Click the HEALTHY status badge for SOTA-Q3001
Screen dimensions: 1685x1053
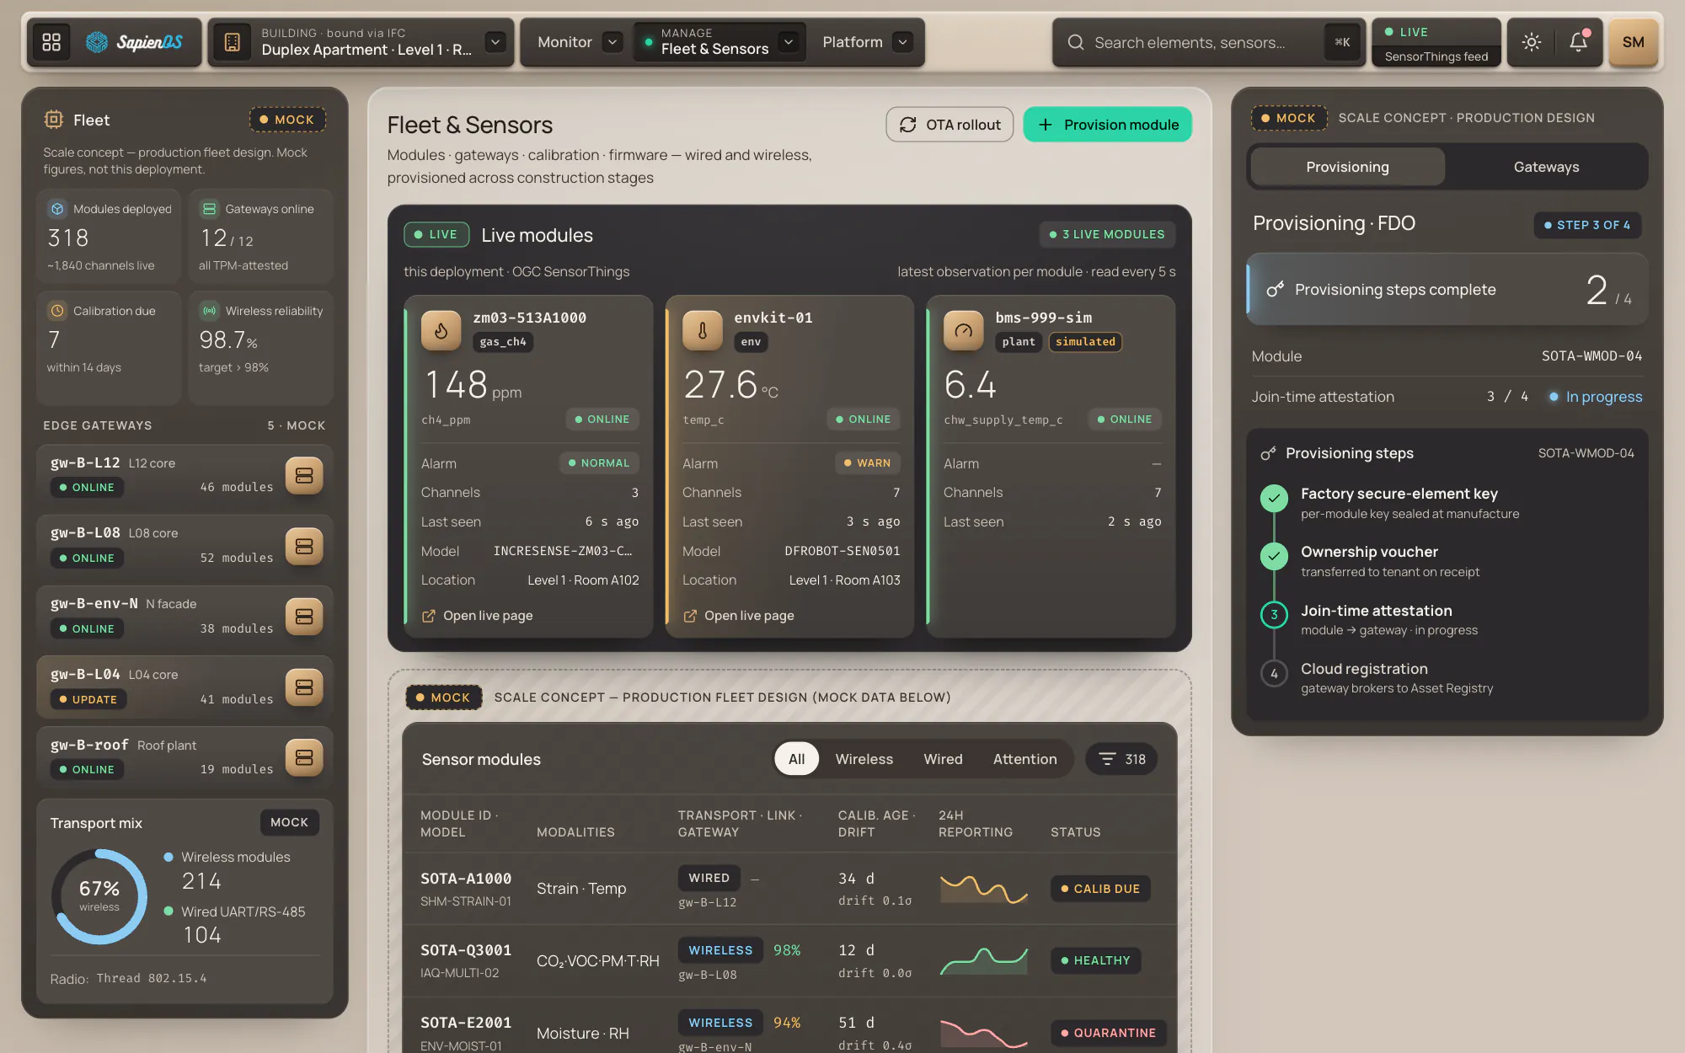pos(1095,960)
